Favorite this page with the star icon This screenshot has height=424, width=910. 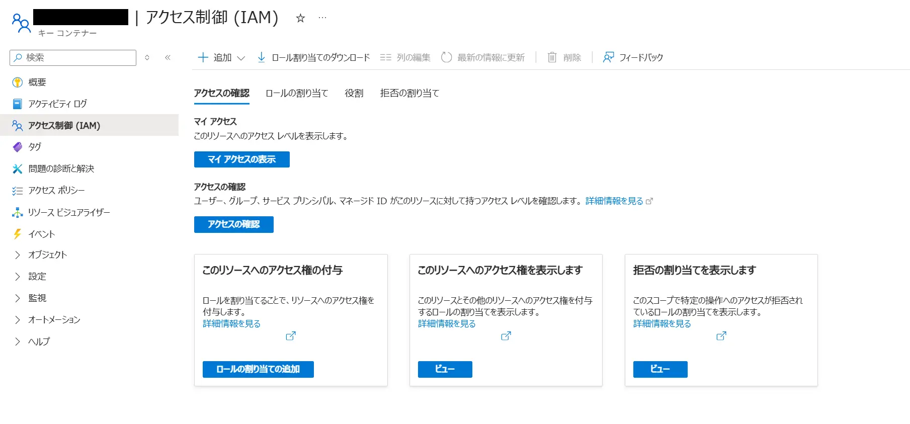click(300, 18)
